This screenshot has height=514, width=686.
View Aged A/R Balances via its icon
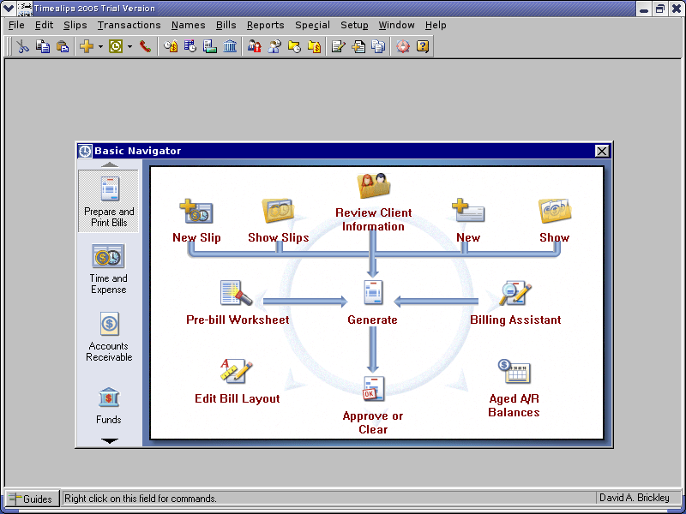point(513,373)
